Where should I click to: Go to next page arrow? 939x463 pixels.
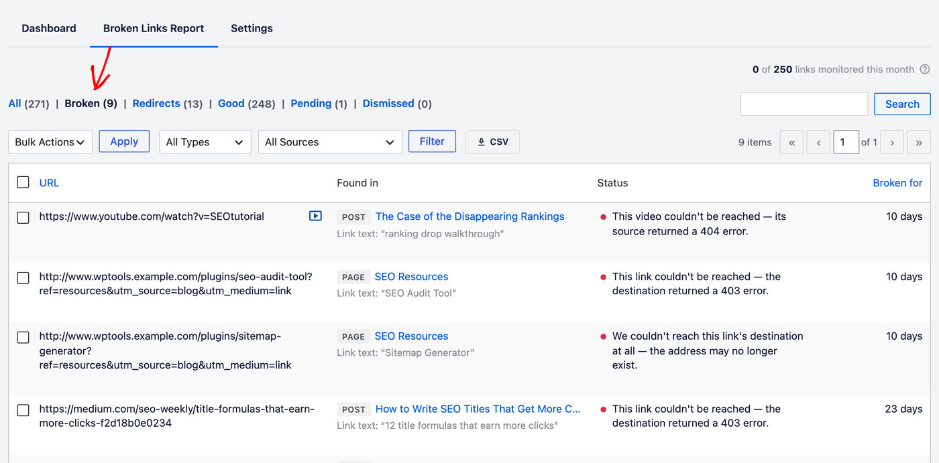coord(892,142)
